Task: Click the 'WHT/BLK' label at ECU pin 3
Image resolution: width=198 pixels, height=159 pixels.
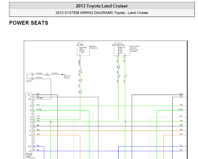Action: pos(40,98)
